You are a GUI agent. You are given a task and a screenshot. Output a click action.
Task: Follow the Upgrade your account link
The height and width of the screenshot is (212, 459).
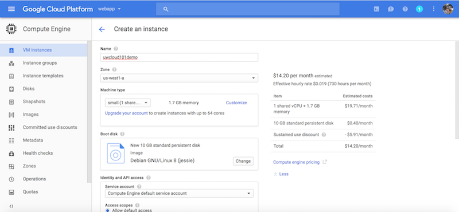point(126,113)
